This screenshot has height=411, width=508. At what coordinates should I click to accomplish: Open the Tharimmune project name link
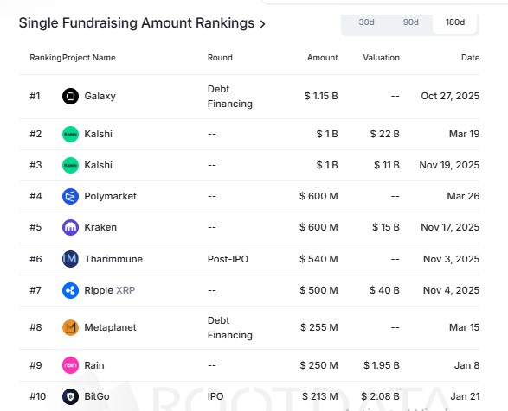(x=113, y=259)
